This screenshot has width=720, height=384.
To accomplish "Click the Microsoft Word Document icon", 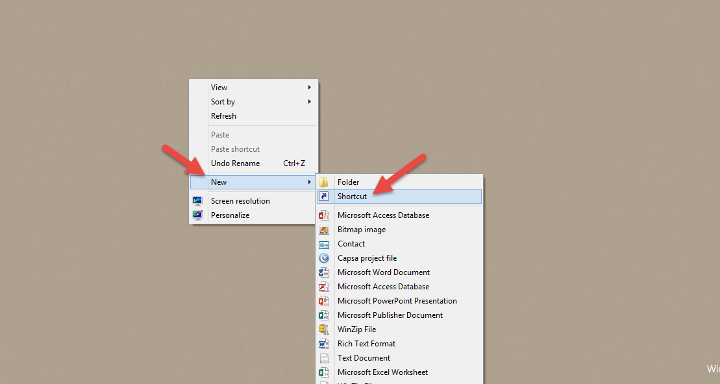I will click(324, 272).
